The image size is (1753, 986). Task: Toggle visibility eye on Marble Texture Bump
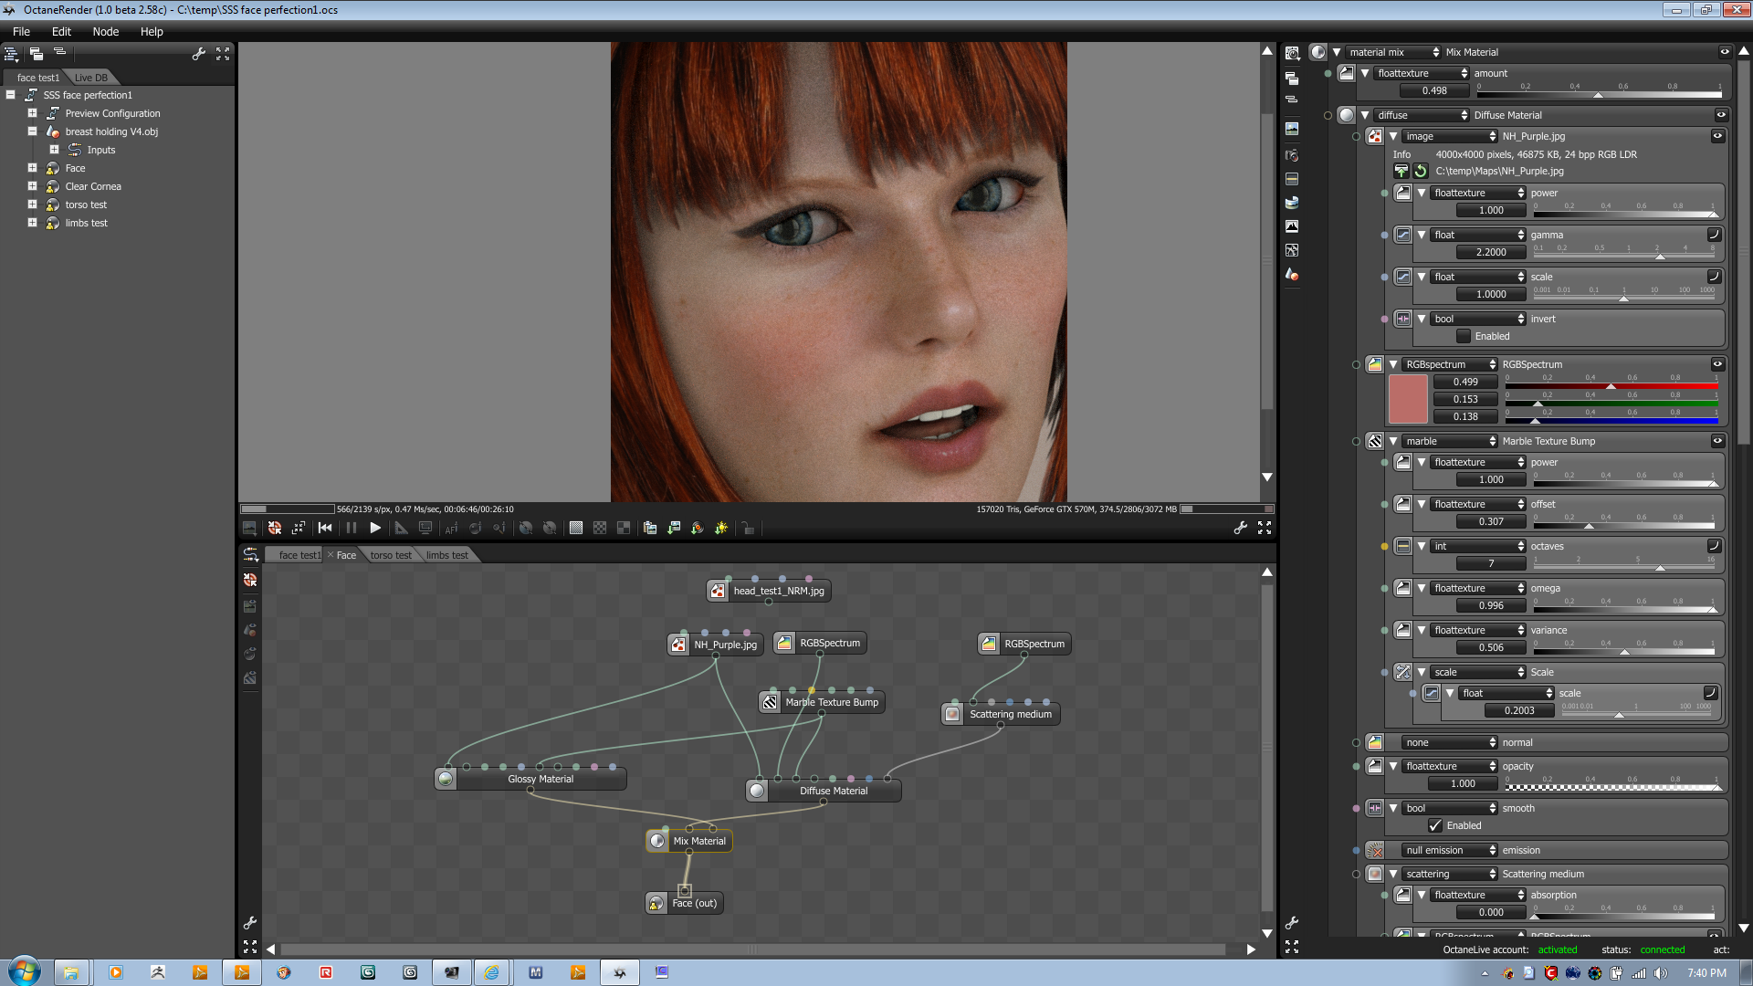click(1717, 441)
